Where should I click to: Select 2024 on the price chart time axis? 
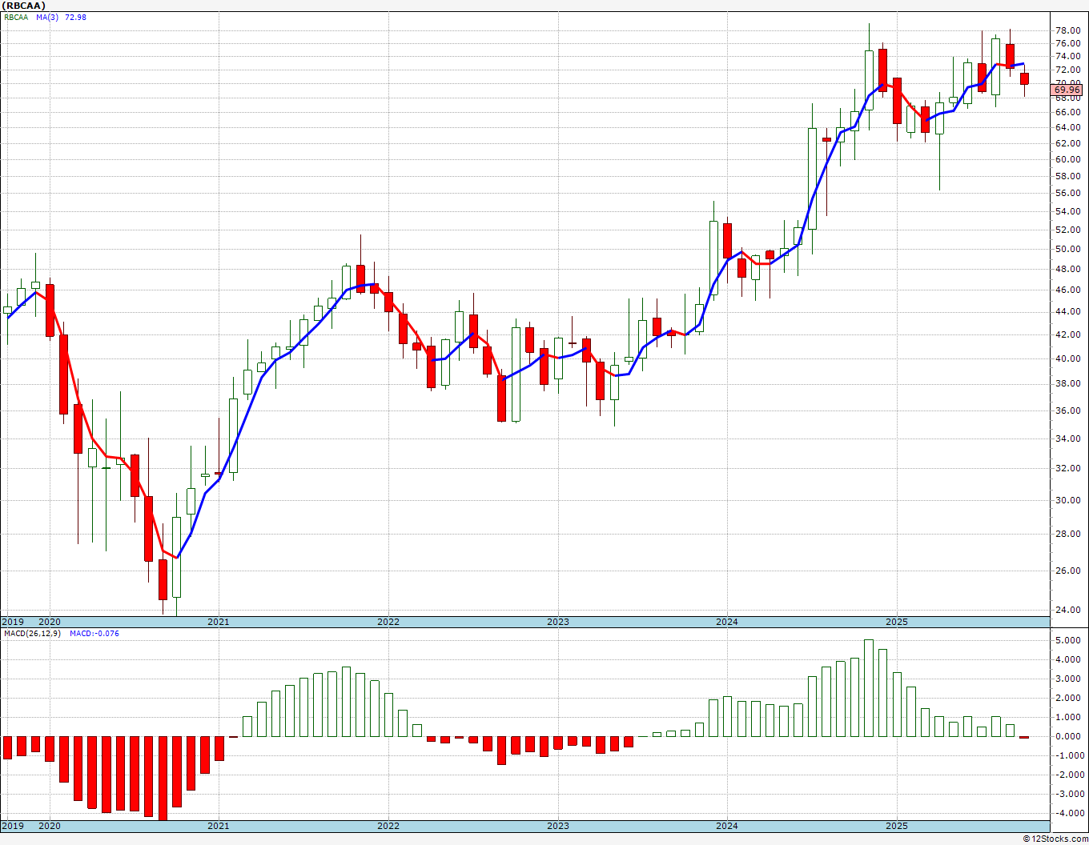pos(727,622)
